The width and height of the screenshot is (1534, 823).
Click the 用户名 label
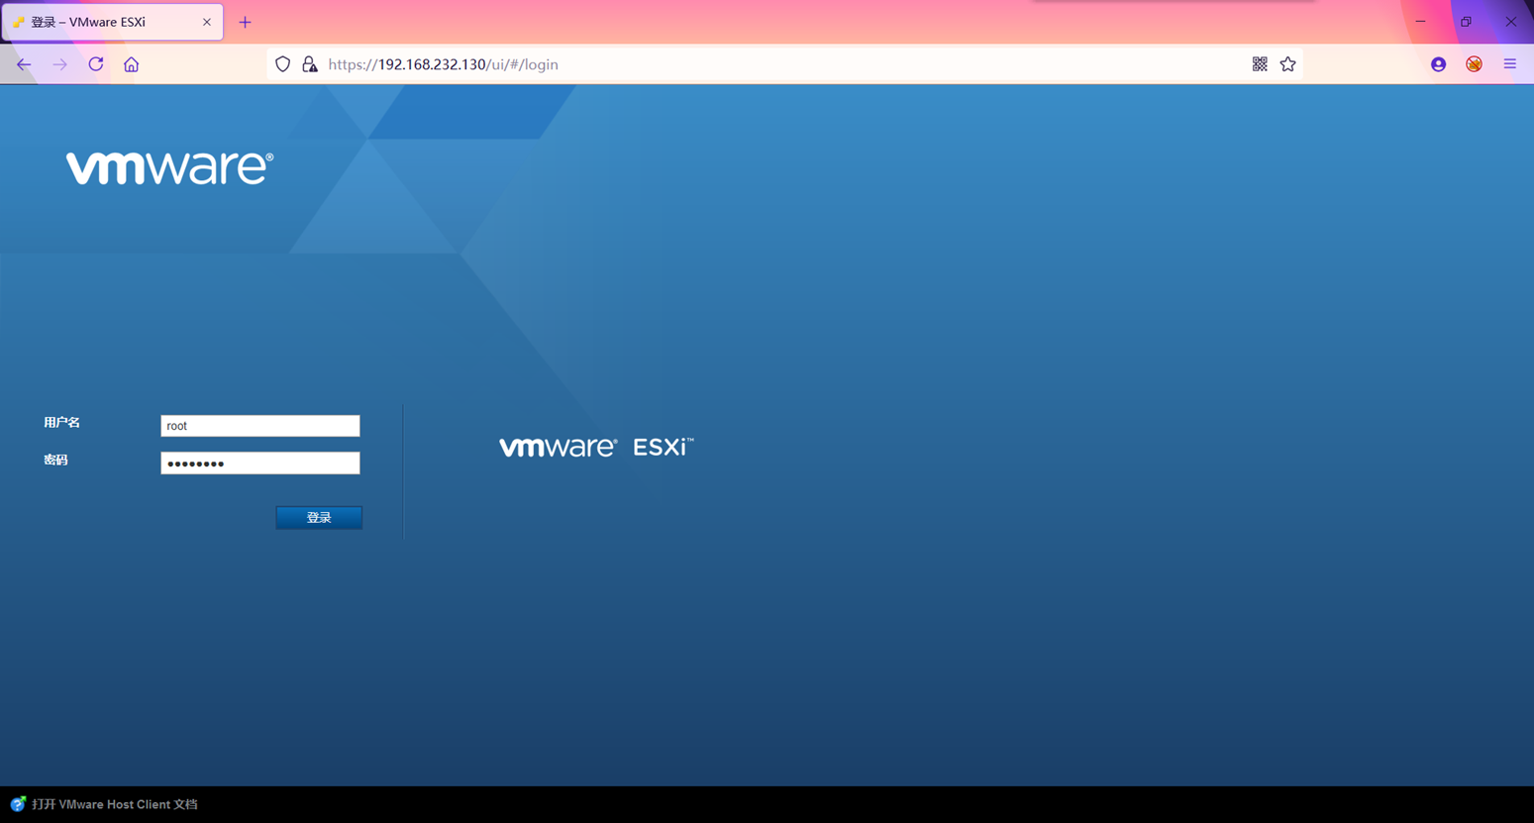click(x=61, y=423)
